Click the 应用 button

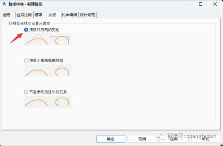[174, 139]
